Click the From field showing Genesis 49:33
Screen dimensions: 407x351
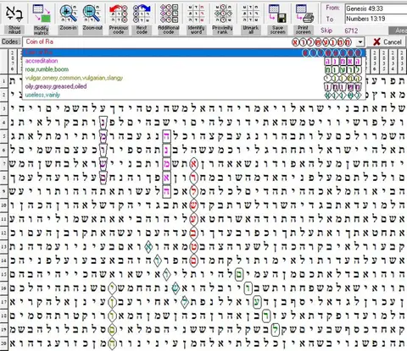376,8
